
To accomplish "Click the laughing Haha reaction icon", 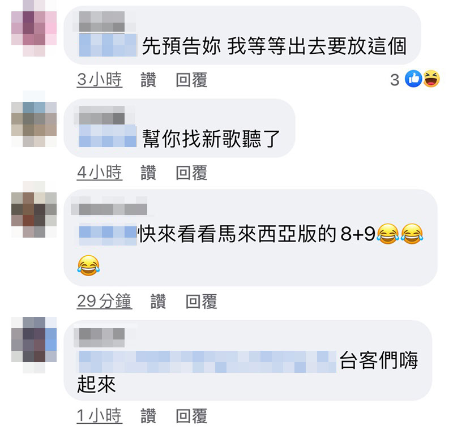I will pyautogui.click(x=431, y=79).
